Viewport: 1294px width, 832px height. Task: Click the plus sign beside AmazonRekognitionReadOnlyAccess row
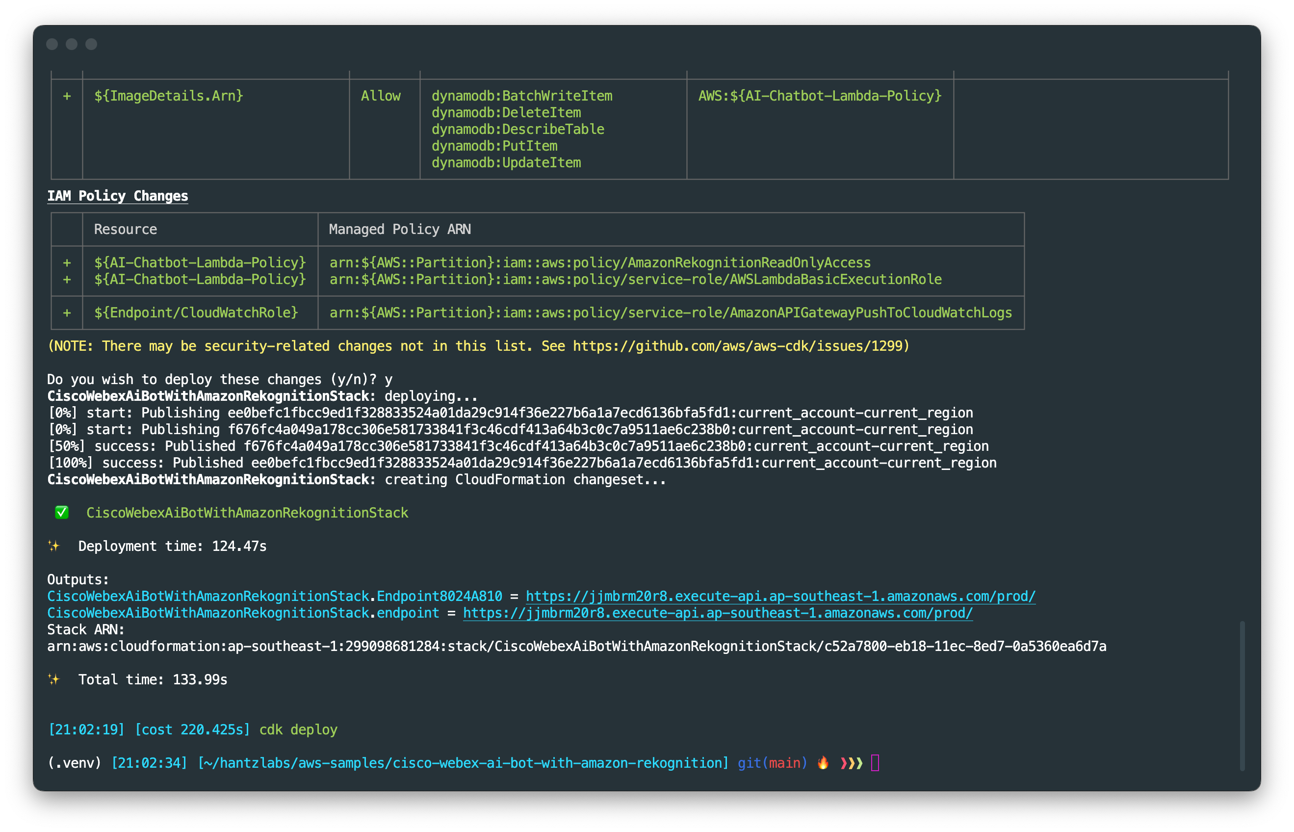coord(67,262)
